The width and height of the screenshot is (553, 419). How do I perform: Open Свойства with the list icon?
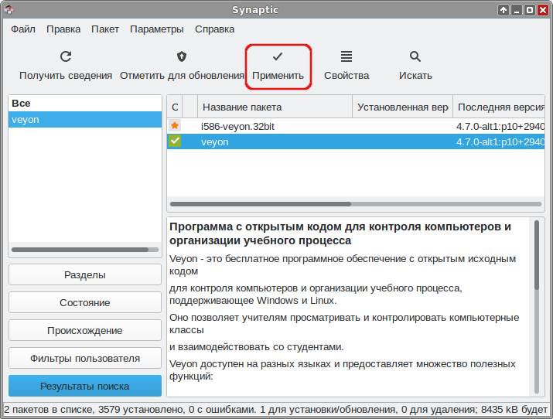coord(346,56)
